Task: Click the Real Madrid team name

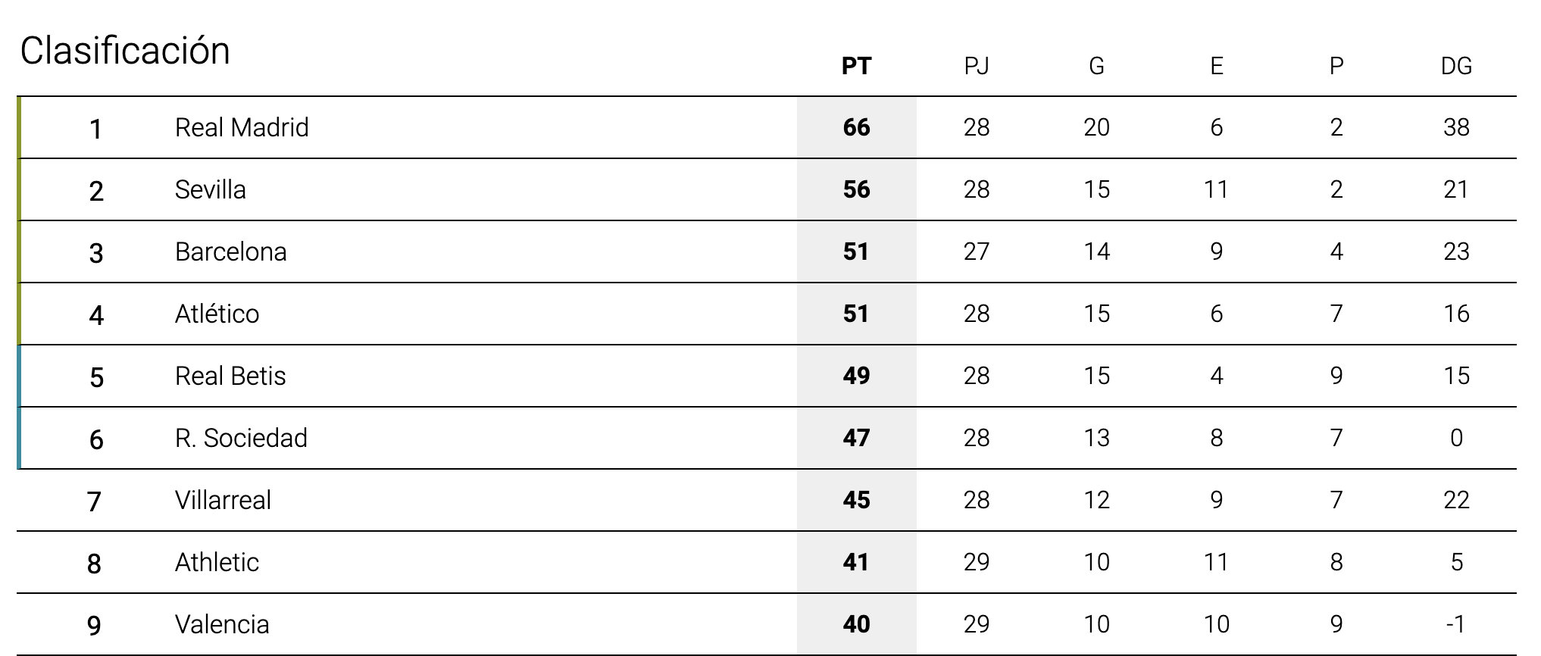Action: (x=242, y=127)
